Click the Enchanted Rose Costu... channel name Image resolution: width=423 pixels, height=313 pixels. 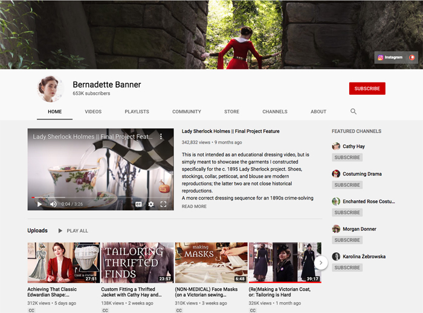pos(369,201)
